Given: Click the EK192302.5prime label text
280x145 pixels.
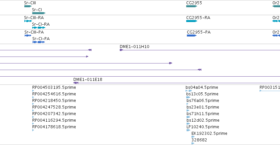Looking at the screenshot, I should click(209, 133).
